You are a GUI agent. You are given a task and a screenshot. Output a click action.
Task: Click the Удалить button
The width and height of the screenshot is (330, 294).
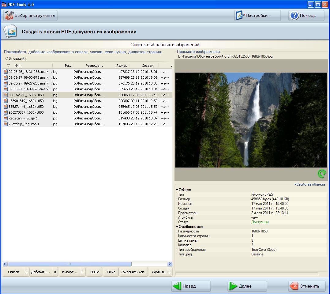click(158, 272)
